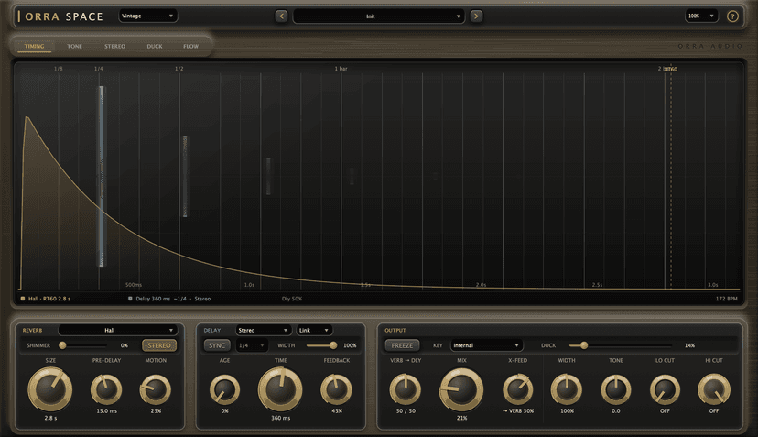Click the output Tone knob

coord(616,389)
